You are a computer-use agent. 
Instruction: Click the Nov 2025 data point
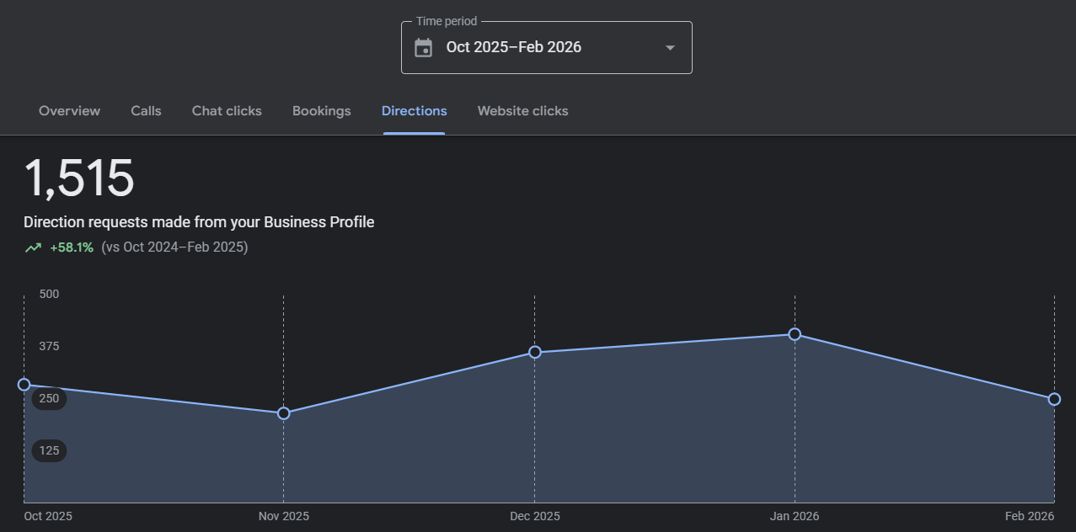point(283,413)
